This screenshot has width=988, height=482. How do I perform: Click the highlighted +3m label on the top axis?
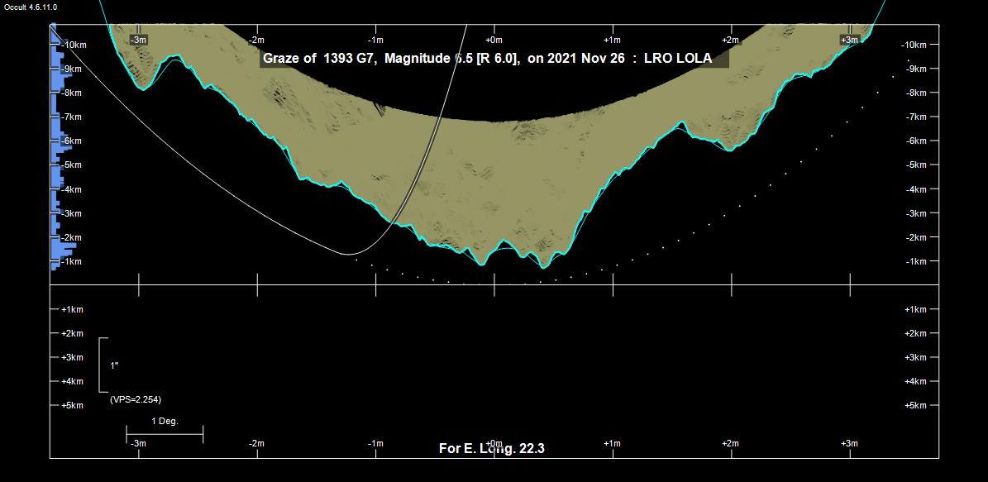849,40
